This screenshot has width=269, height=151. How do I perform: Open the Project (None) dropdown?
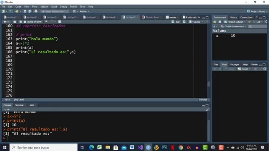tap(257, 11)
